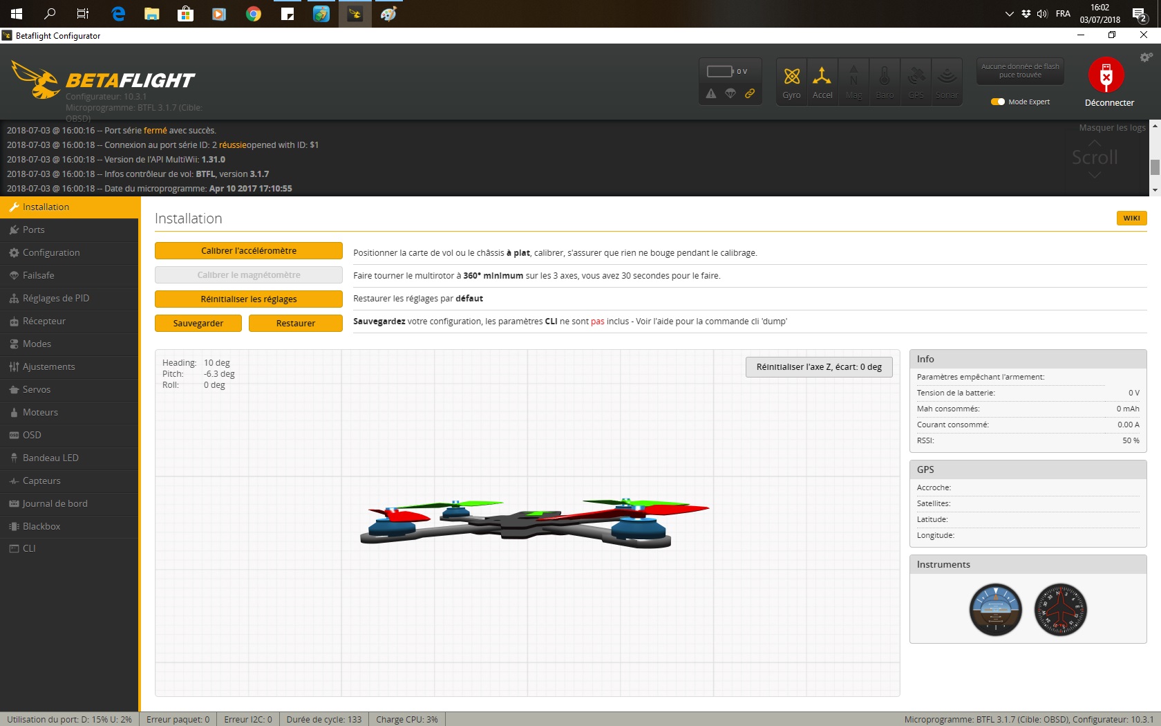Open the Ports tab
This screenshot has height=726, width=1161.
(69, 230)
